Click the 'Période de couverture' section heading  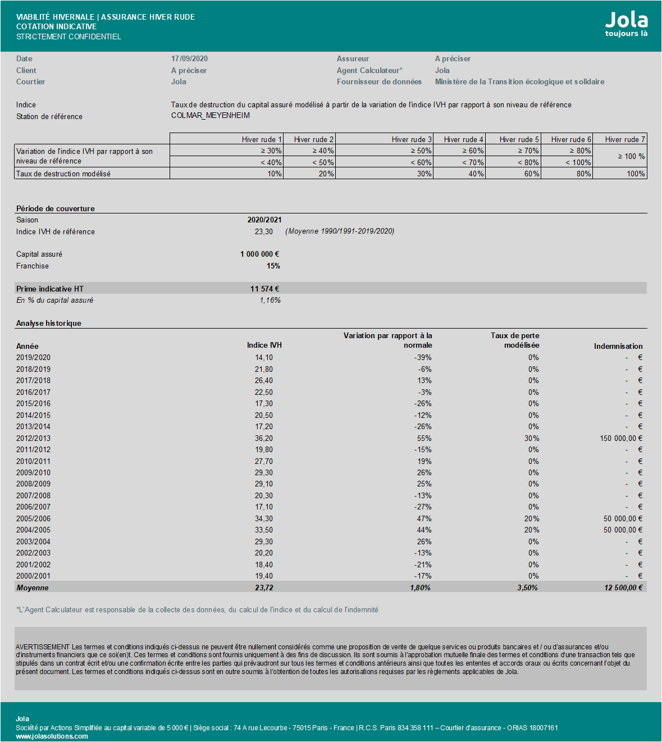(x=56, y=208)
